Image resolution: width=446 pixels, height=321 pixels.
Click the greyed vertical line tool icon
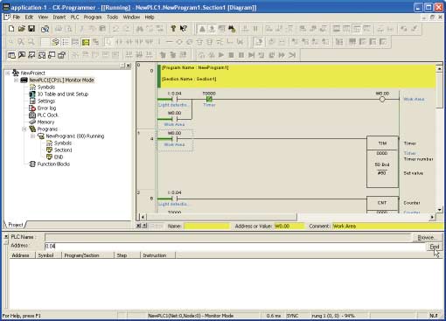(x=159, y=42)
